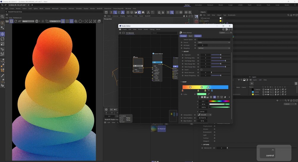
Task: Click the Objects panel search icon
Action: coord(288,15)
